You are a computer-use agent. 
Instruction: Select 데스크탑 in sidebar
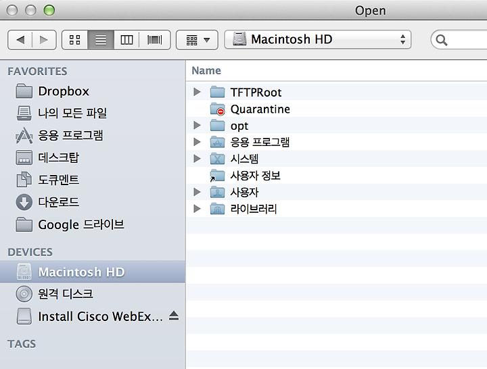point(93,157)
